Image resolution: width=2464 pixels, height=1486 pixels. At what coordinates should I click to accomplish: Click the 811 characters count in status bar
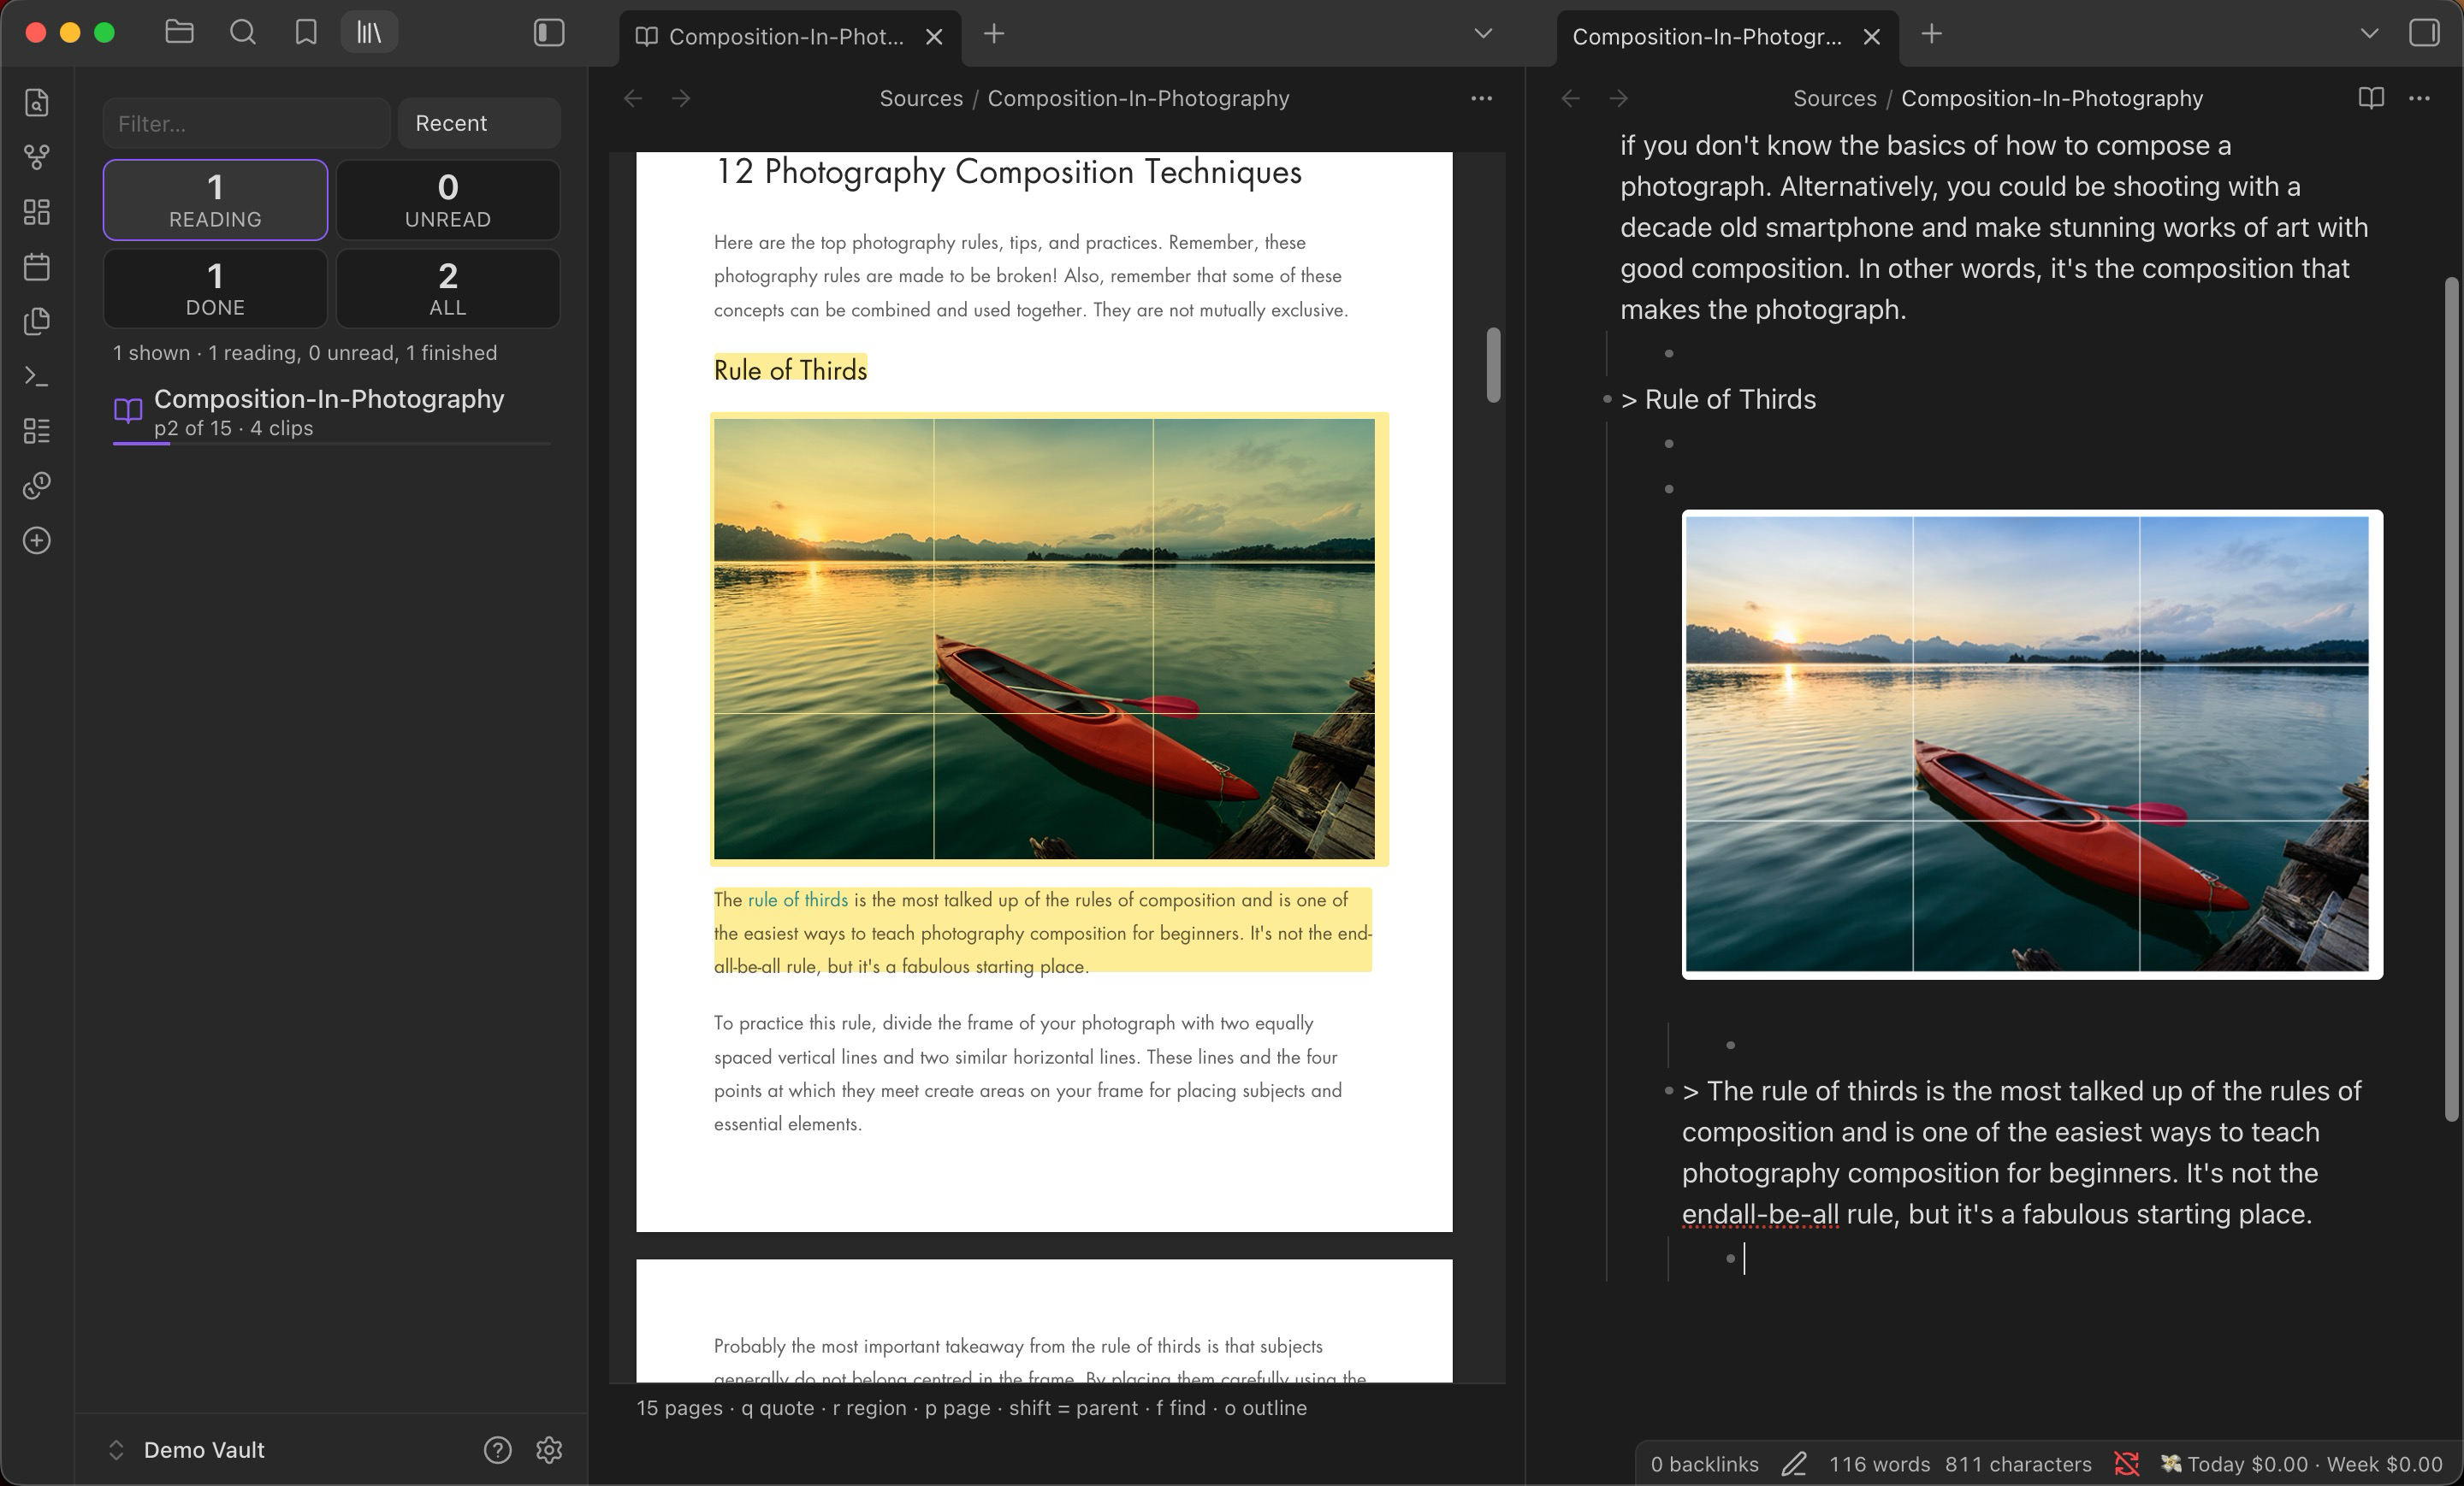(x=2018, y=1464)
